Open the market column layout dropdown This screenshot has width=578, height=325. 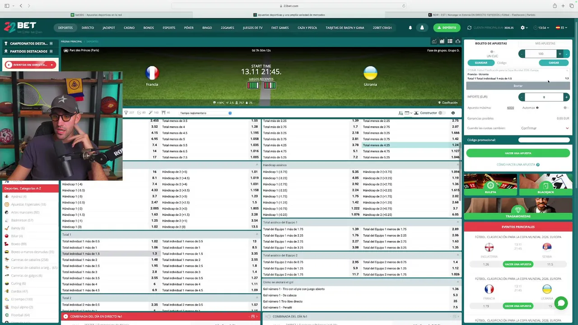[x=408, y=113]
